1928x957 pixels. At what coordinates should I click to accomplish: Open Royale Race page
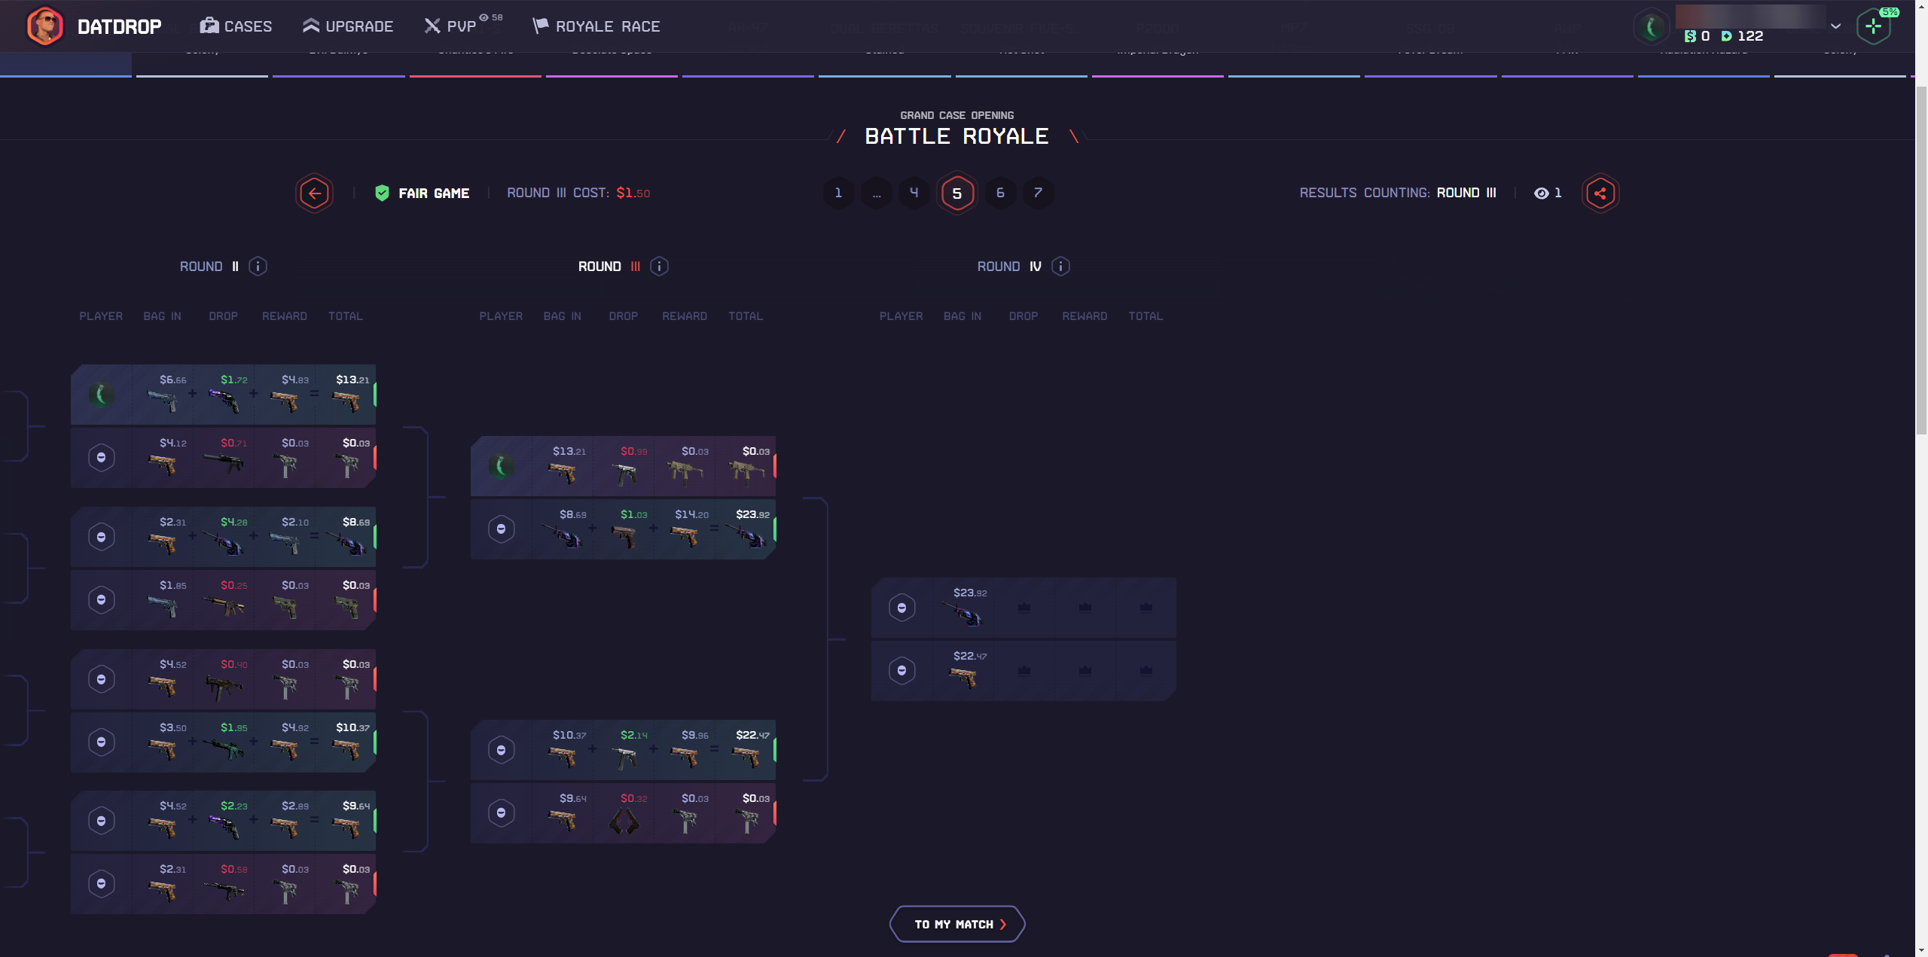(x=596, y=26)
